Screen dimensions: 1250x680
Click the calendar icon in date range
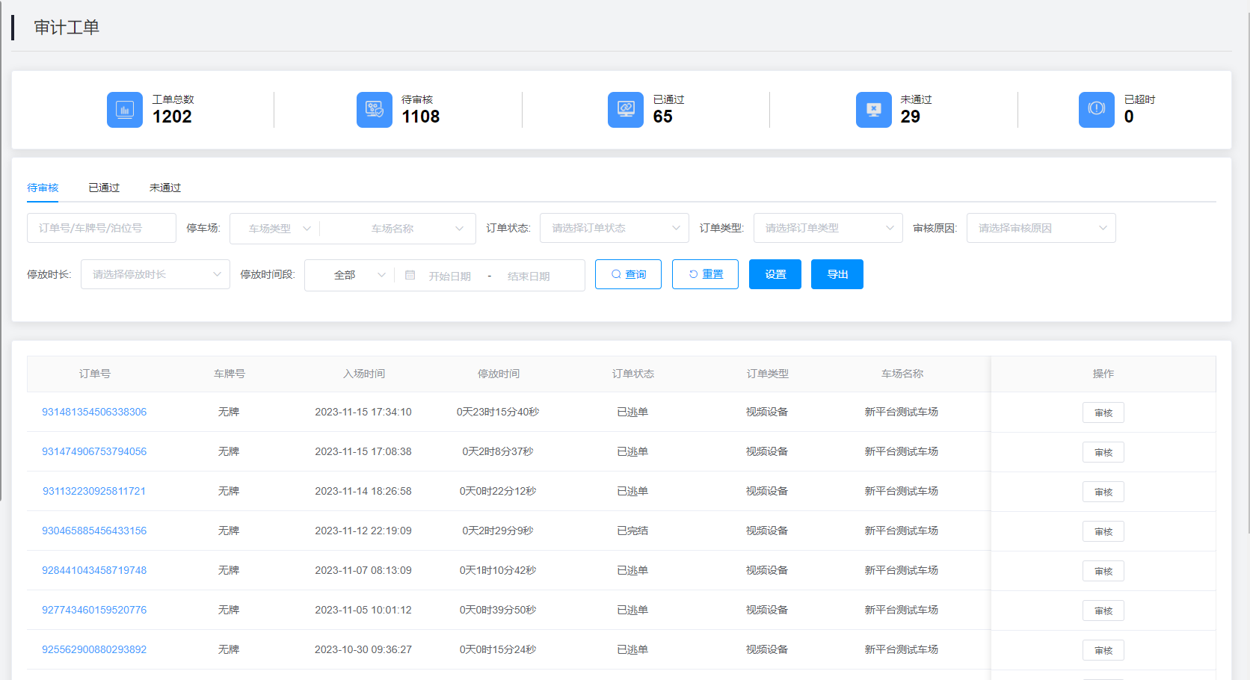(x=410, y=275)
